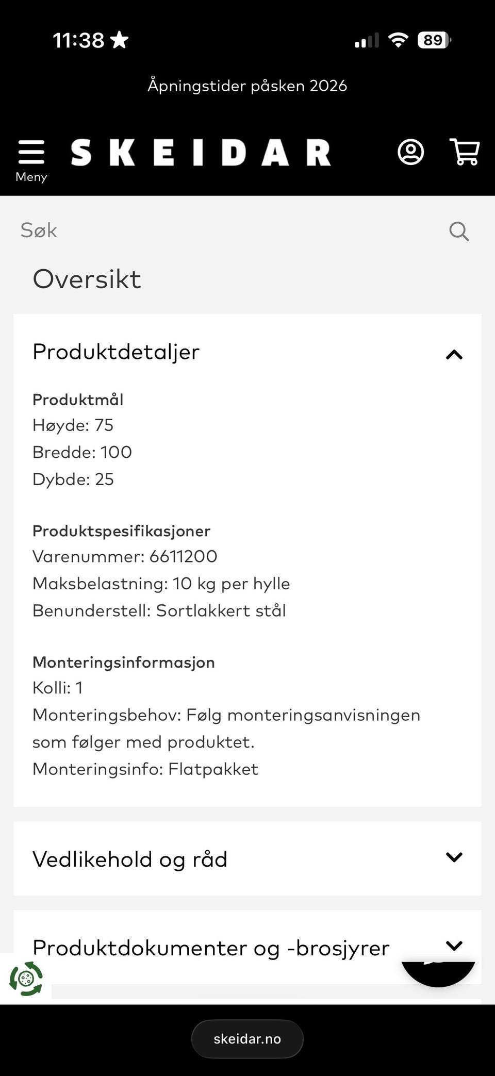Viewport: 495px width, 1076px height.
Task: Tap the skeidar.no address pill
Action: 247,1038
